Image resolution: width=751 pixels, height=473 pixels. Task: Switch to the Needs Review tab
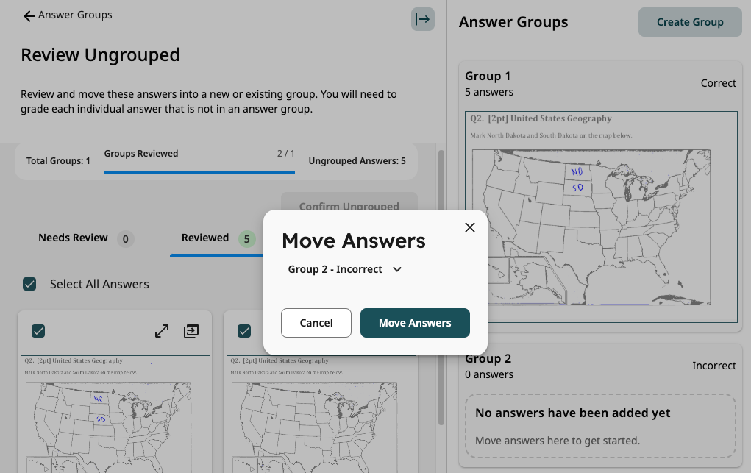86,238
